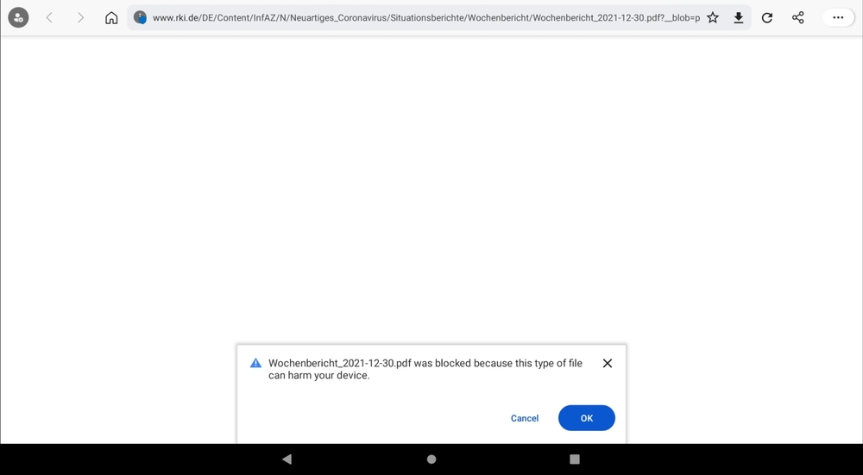Viewport: 863px width, 475px height.
Task: Go forward with the right arrow
Action: tap(80, 17)
